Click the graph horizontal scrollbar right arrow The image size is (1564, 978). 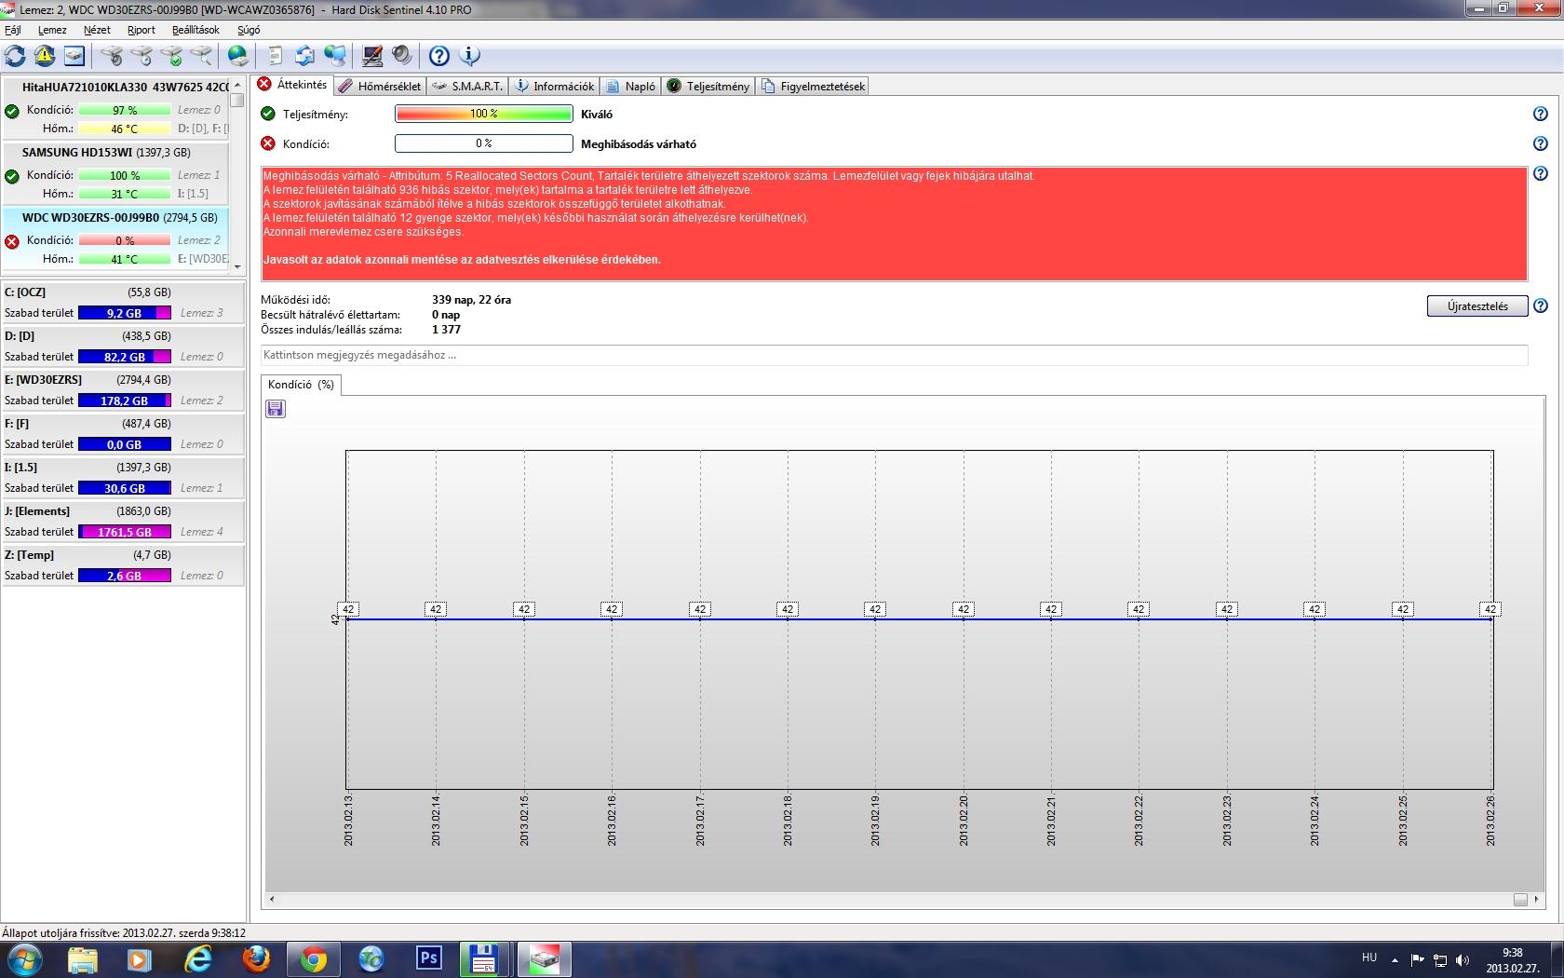[x=1537, y=899]
